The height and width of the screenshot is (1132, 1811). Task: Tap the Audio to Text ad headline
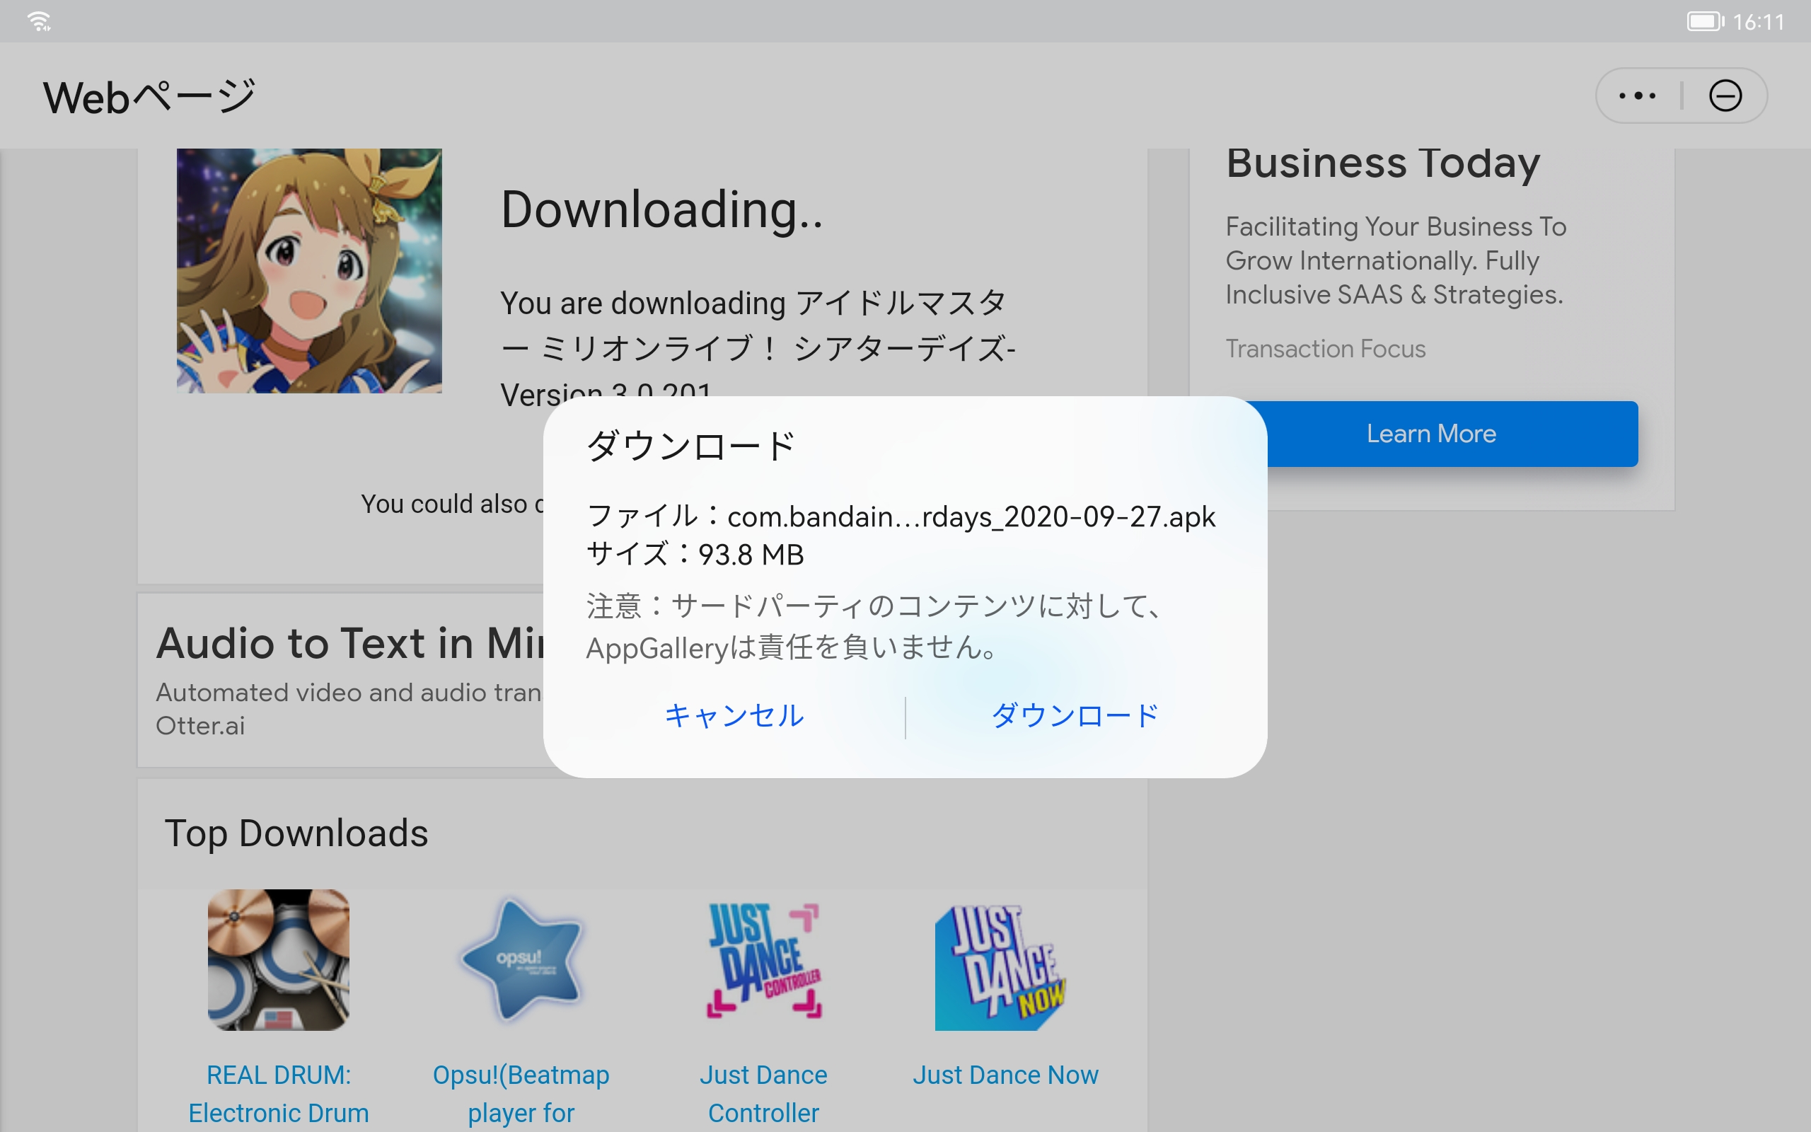pos(350,642)
